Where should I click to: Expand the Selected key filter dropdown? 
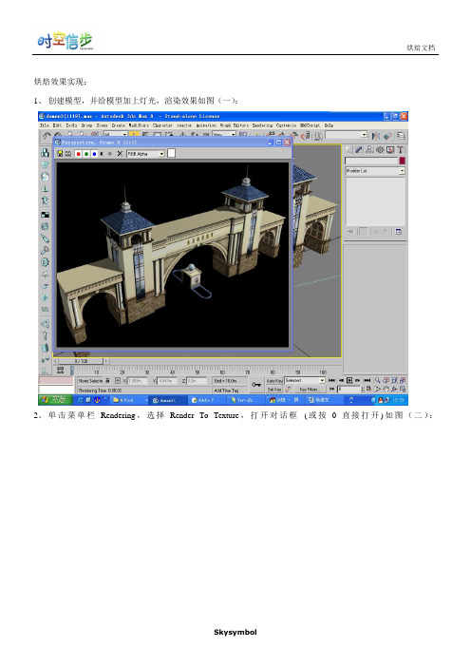tap(322, 380)
